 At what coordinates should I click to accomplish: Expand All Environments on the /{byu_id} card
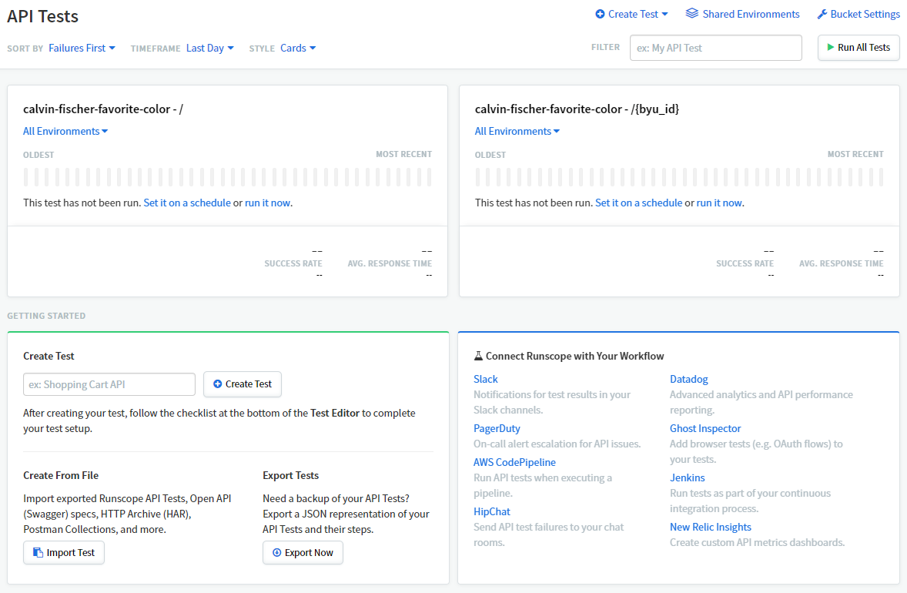tap(517, 132)
